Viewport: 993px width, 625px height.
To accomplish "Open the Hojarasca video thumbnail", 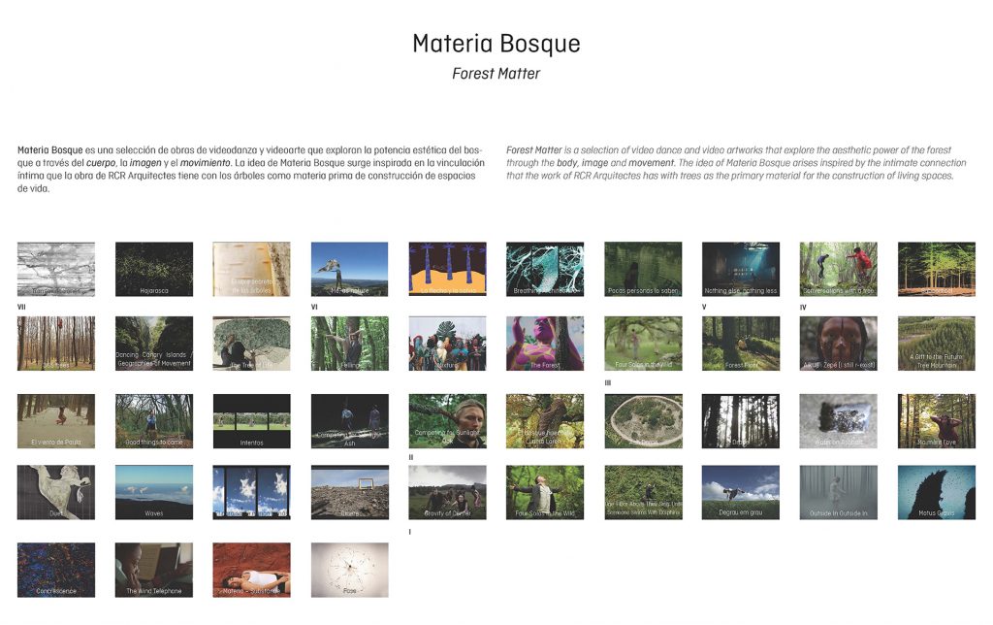I will 154,269.
